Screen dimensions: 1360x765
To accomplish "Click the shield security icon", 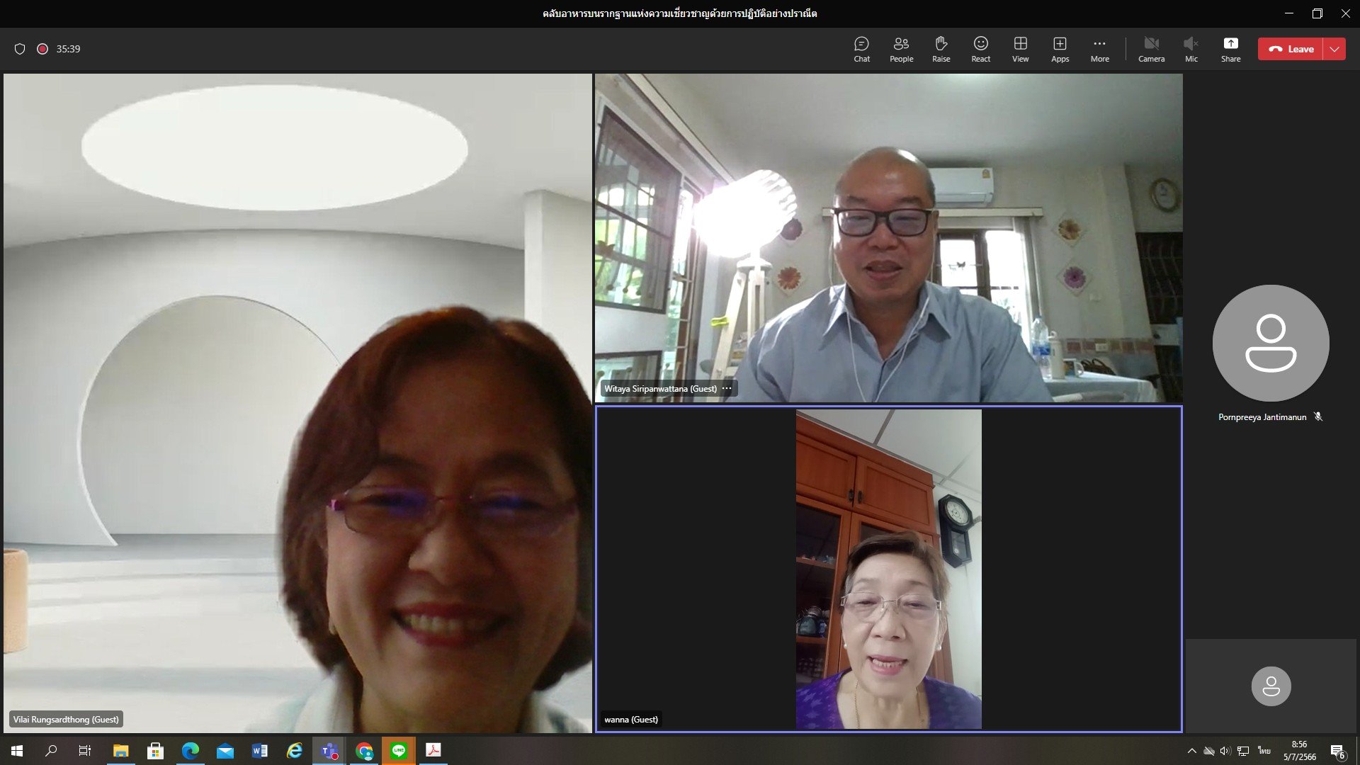I will [20, 49].
